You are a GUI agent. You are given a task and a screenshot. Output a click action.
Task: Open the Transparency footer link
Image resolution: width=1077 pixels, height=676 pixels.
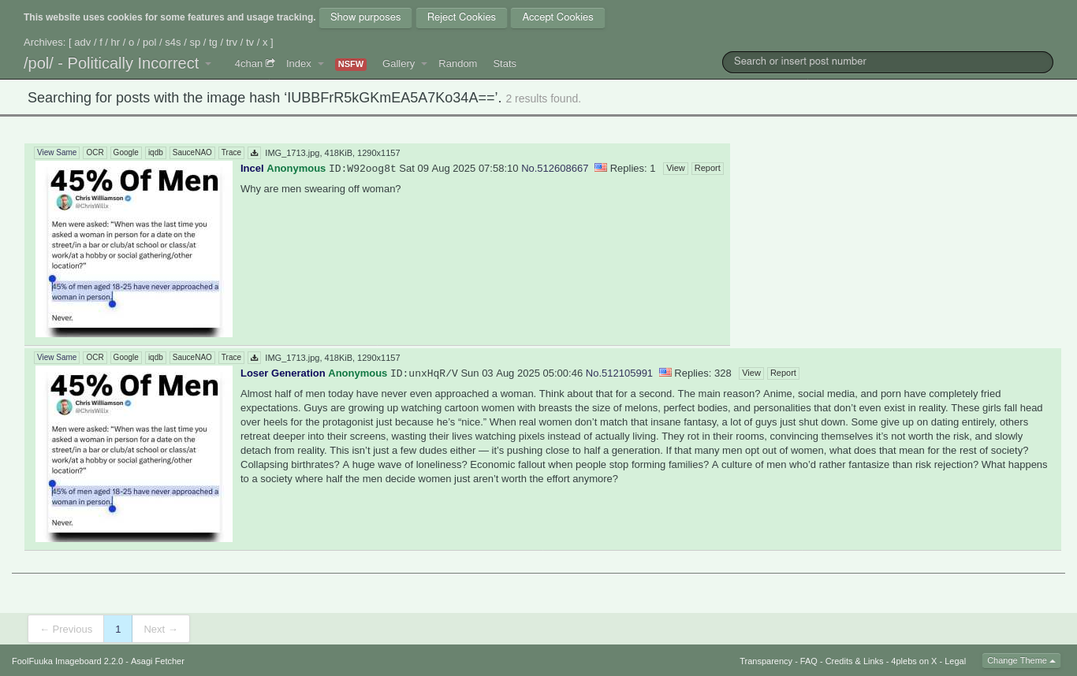click(x=766, y=661)
